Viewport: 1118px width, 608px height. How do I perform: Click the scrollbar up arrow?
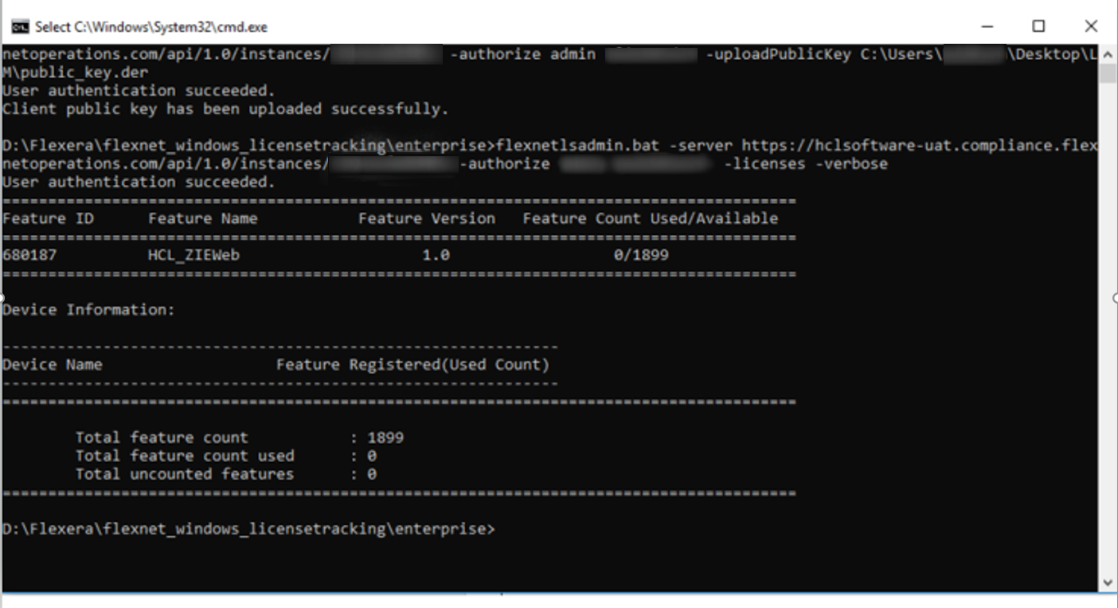click(x=1108, y=54)
